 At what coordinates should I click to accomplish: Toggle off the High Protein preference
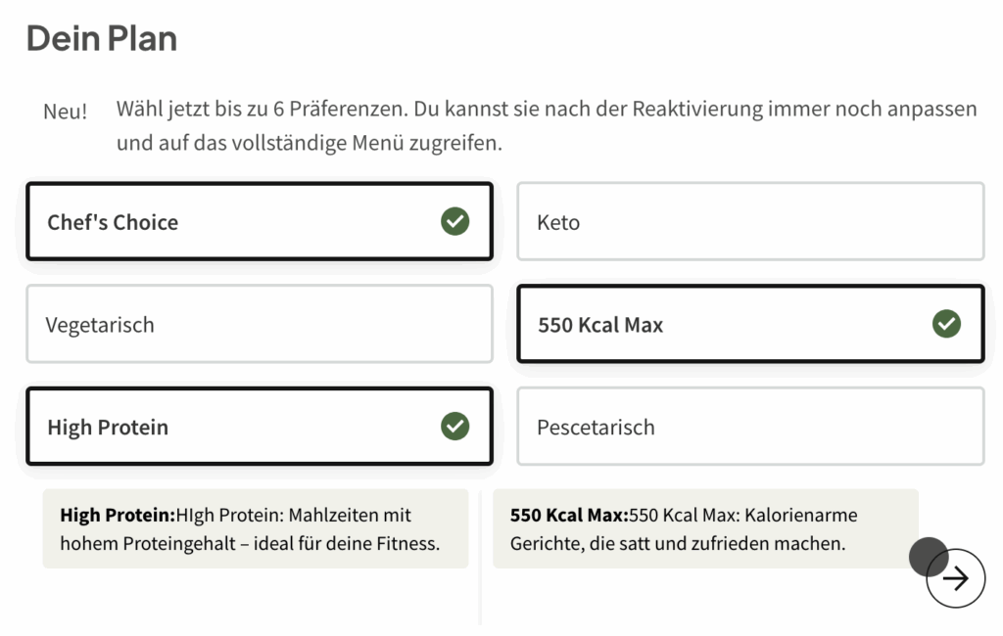tap(259, 427)
